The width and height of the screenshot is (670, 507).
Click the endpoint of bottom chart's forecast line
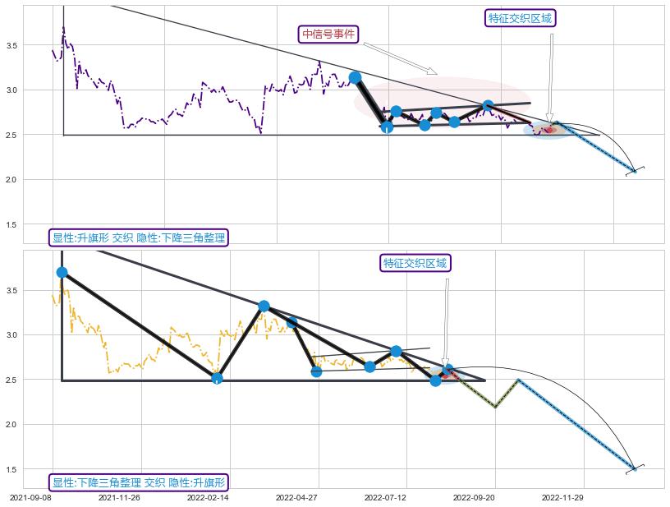[635, 468]
